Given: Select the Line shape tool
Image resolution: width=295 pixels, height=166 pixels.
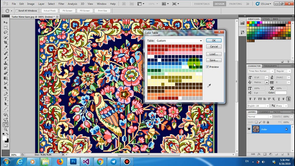Looking at the screenshot, I should tap(6, 109).
